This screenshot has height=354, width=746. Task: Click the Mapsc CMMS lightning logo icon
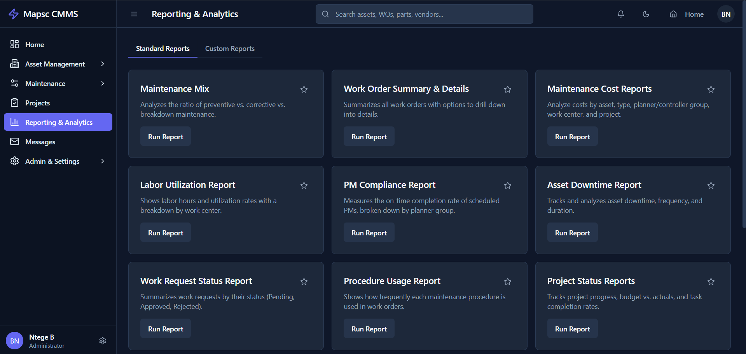pyautogui.click(x=14, y=14)
